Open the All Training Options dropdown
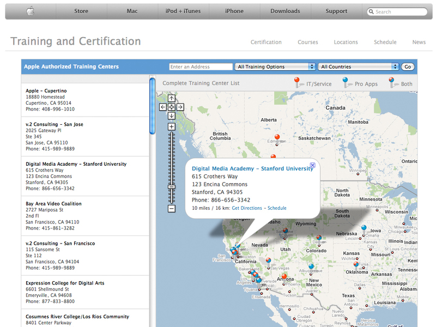The height and width of the screenshot is (327, 436). [x=275, y=66]
